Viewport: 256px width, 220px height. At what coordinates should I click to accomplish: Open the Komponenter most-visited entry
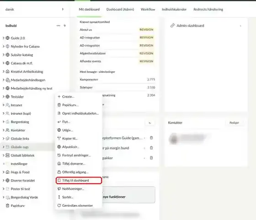click(117, 80)
